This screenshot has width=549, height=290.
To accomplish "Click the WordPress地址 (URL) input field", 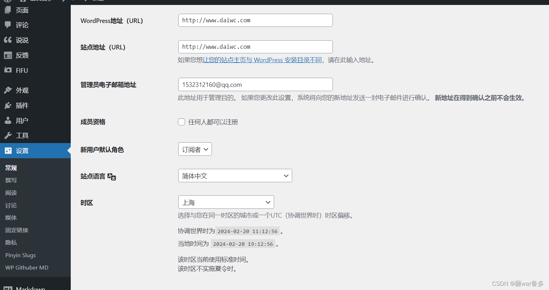I will click(255, 20).
